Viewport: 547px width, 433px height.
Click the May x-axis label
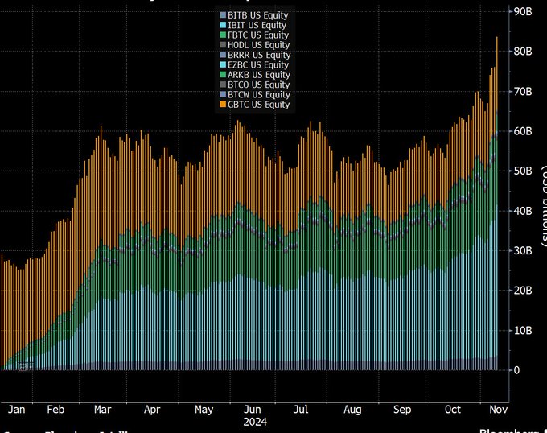(x=204, y=410)
